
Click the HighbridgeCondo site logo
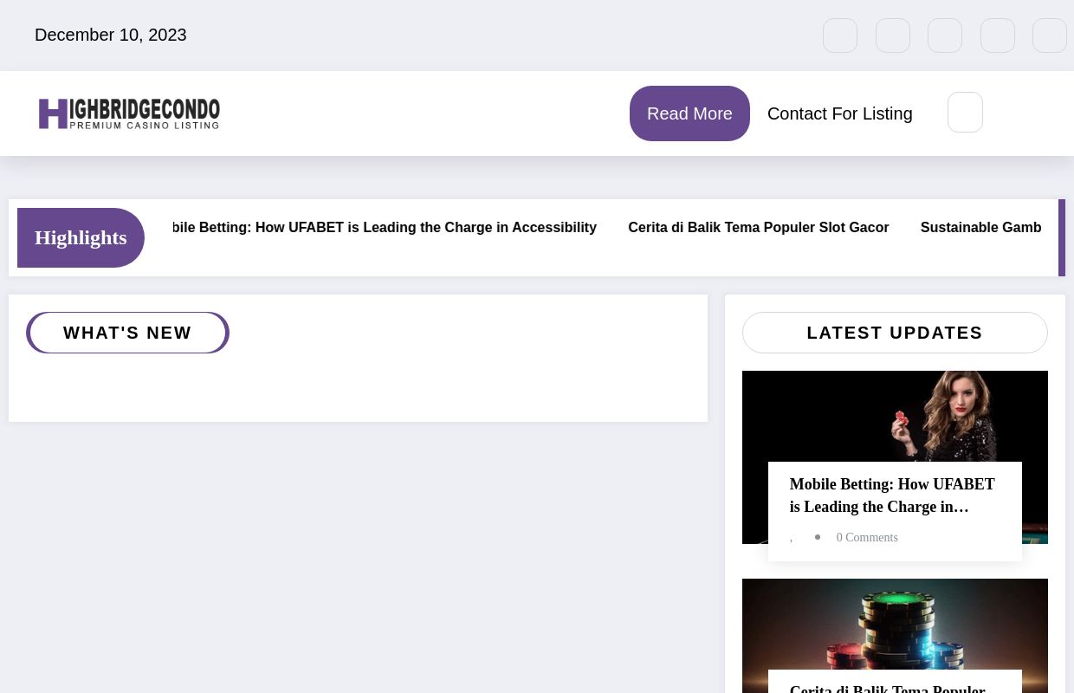tap(129, 113)
